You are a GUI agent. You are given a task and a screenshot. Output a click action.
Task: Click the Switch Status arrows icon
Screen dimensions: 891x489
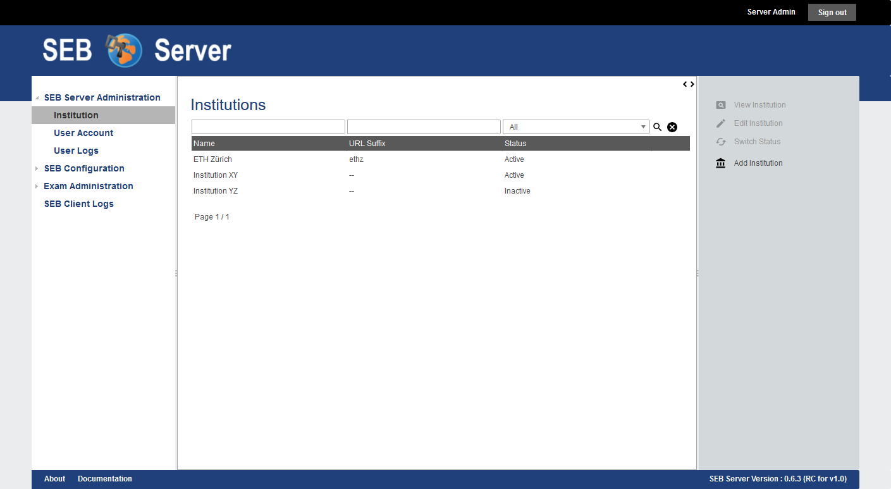click(x=721, y=142)
